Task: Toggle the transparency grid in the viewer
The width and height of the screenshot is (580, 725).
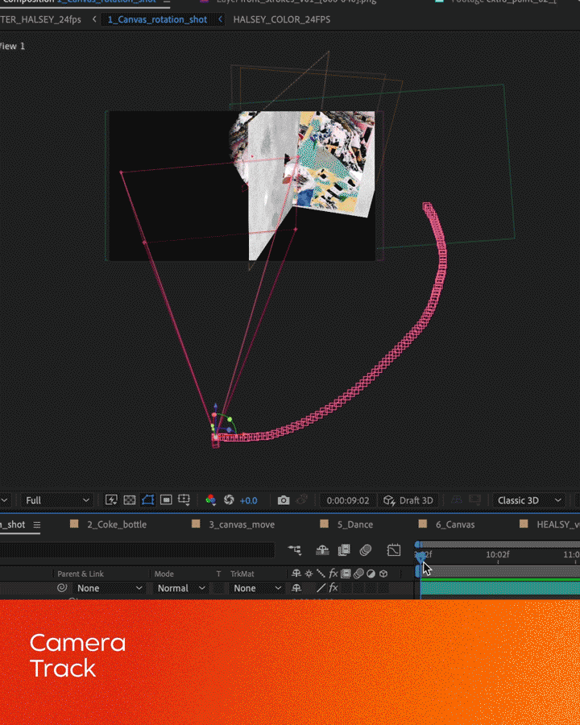Action: point(130,499)
